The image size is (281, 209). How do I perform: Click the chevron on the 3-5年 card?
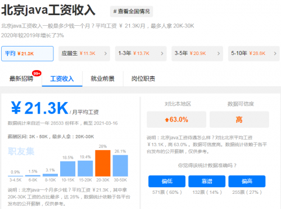pyautogui.click(x=219, y=54)
